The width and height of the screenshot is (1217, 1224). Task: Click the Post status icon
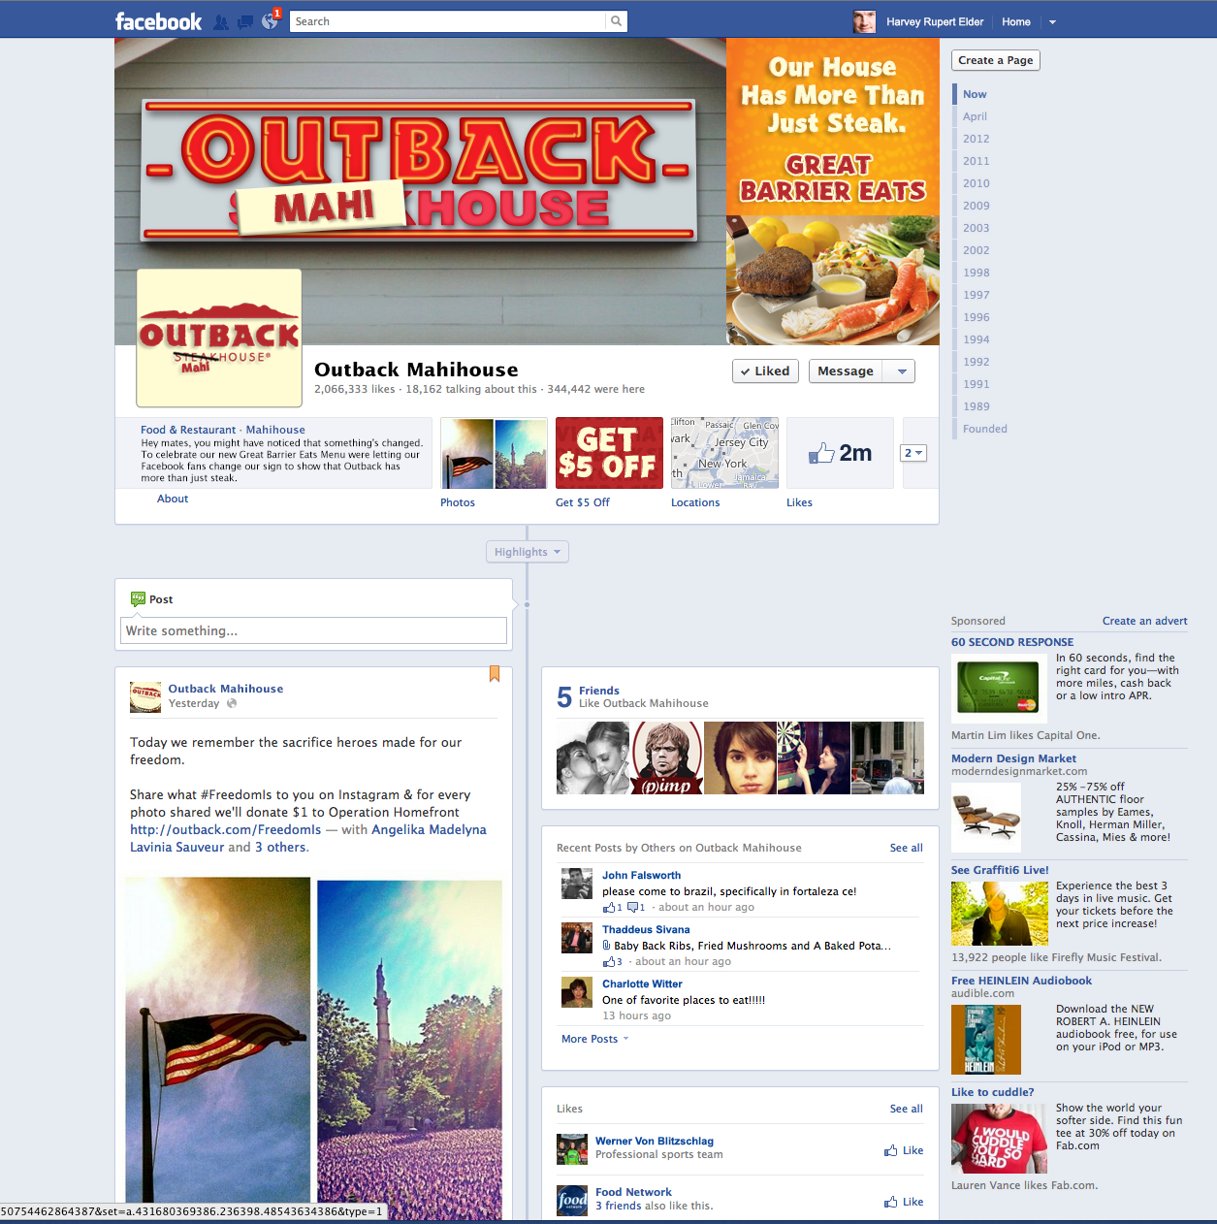(138, 599)
